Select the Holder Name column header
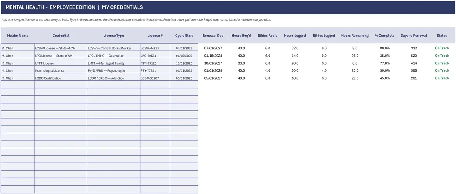The image size is (456, 194). click(18, 36)
